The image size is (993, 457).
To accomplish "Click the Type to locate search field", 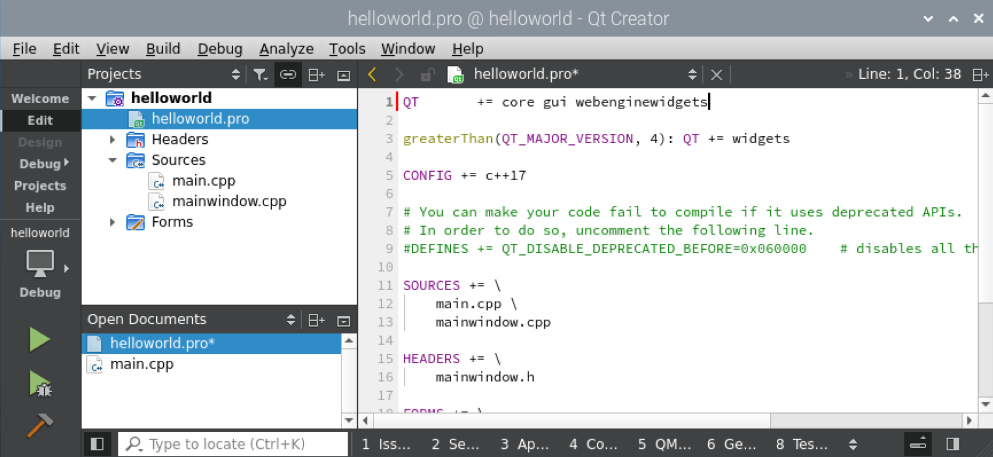I will 233,444.
